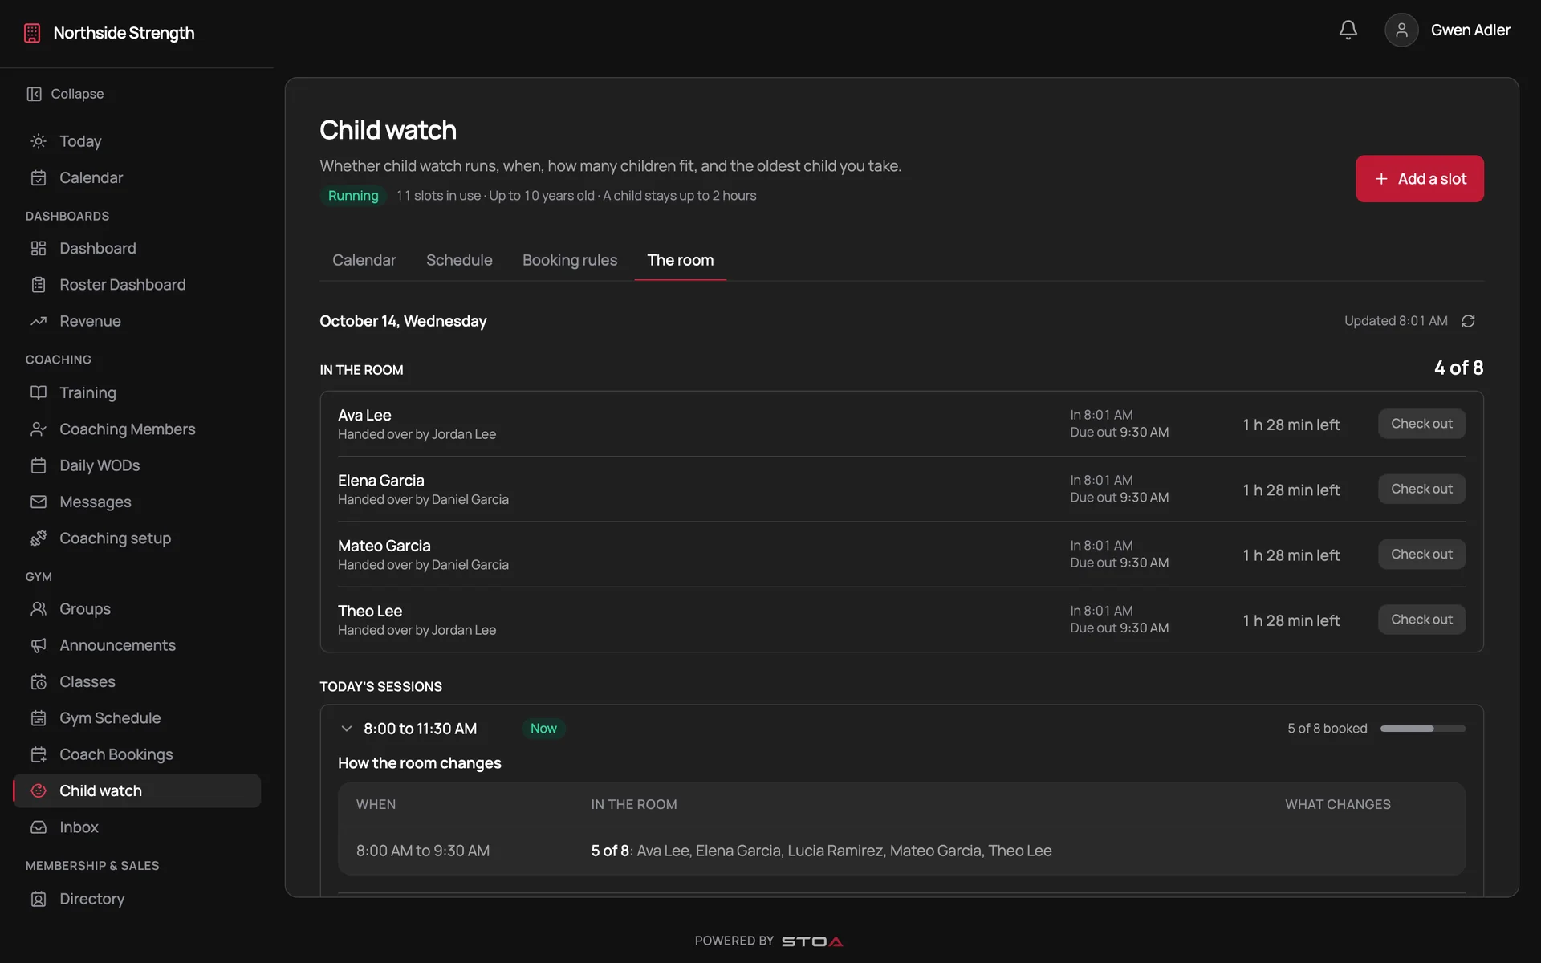Screen dimensions: 1541x963
Task: Check out Mateo Garcia
Action: 1421,555
